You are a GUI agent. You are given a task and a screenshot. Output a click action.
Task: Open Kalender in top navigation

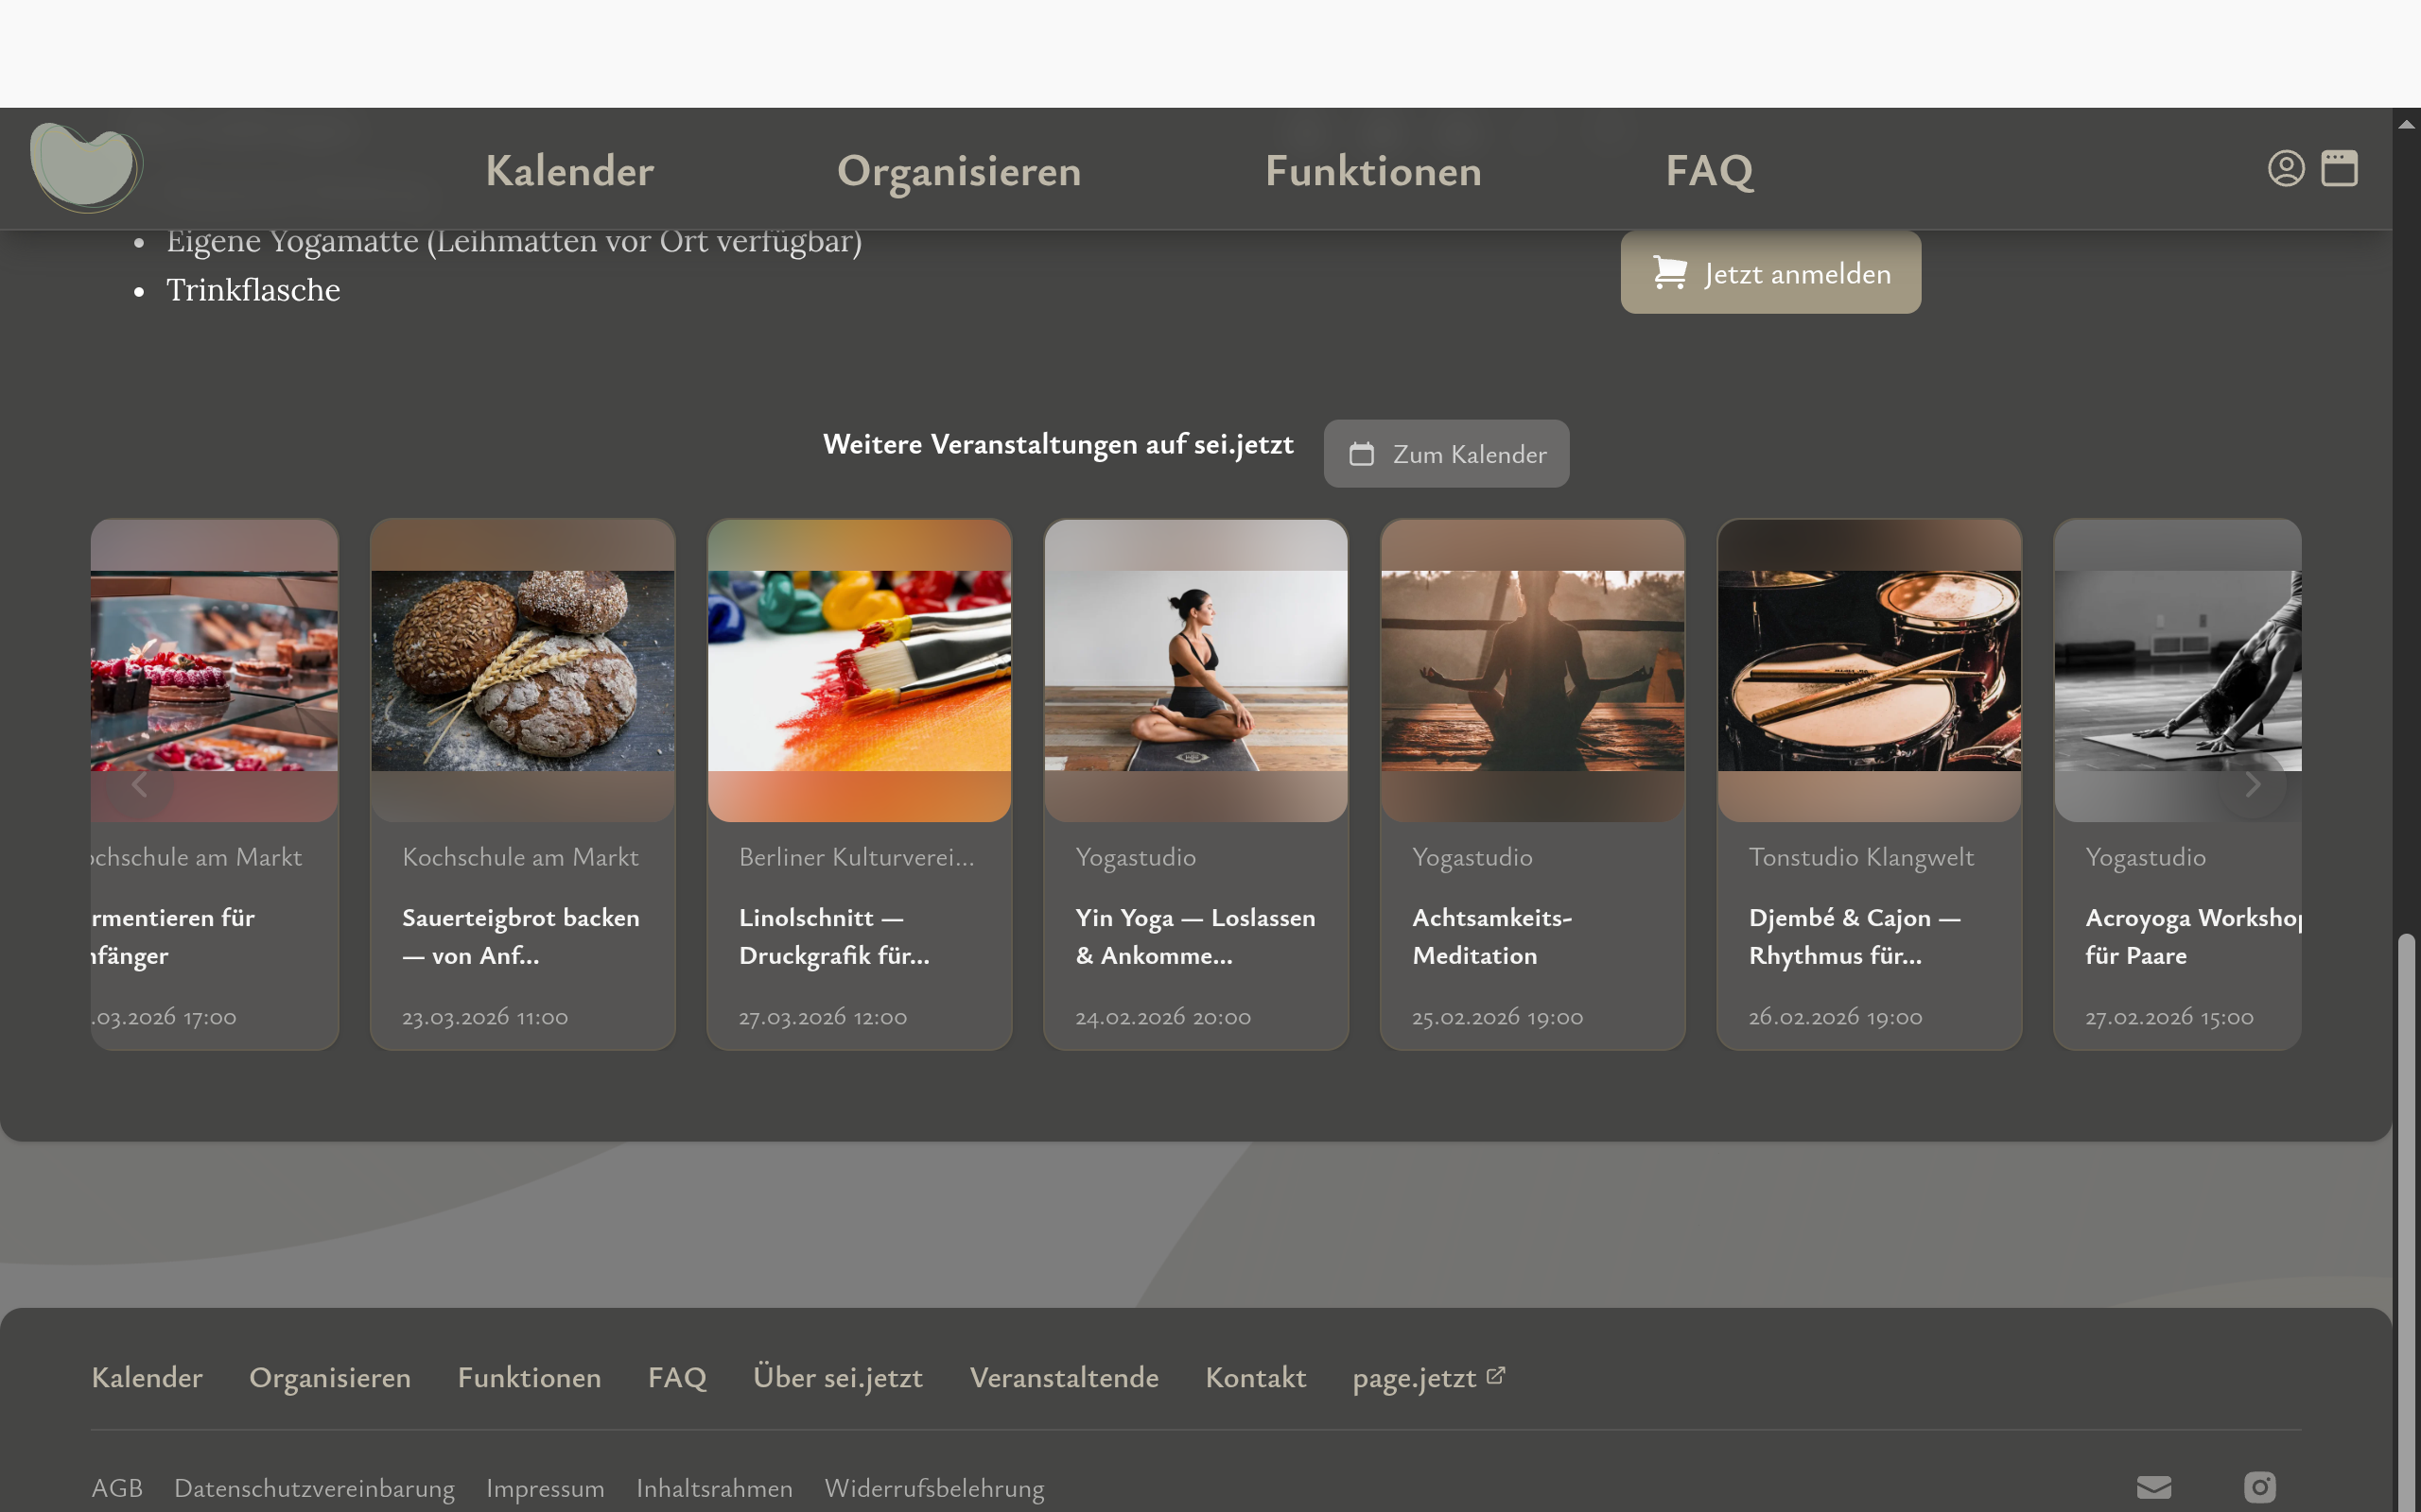click(569, 171)
